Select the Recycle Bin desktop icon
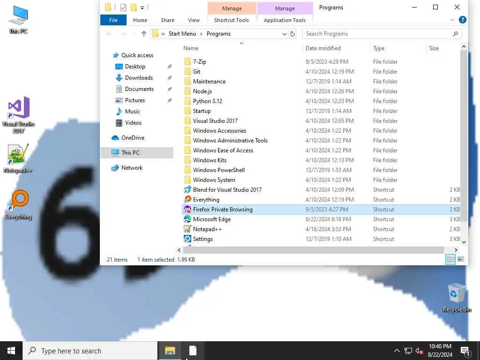The image size is (480, 360). (457, 298)
